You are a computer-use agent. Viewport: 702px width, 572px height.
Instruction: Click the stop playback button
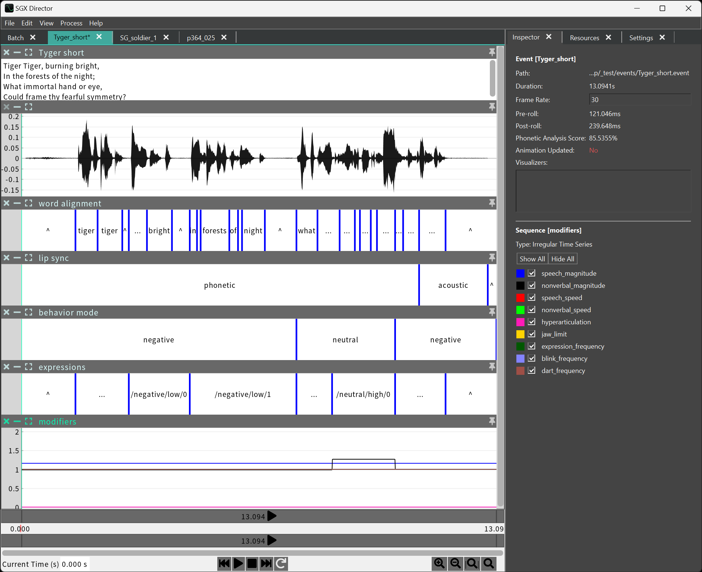(252, 564)
